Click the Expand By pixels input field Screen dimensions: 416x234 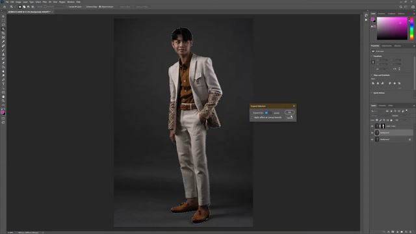[268, 112]
